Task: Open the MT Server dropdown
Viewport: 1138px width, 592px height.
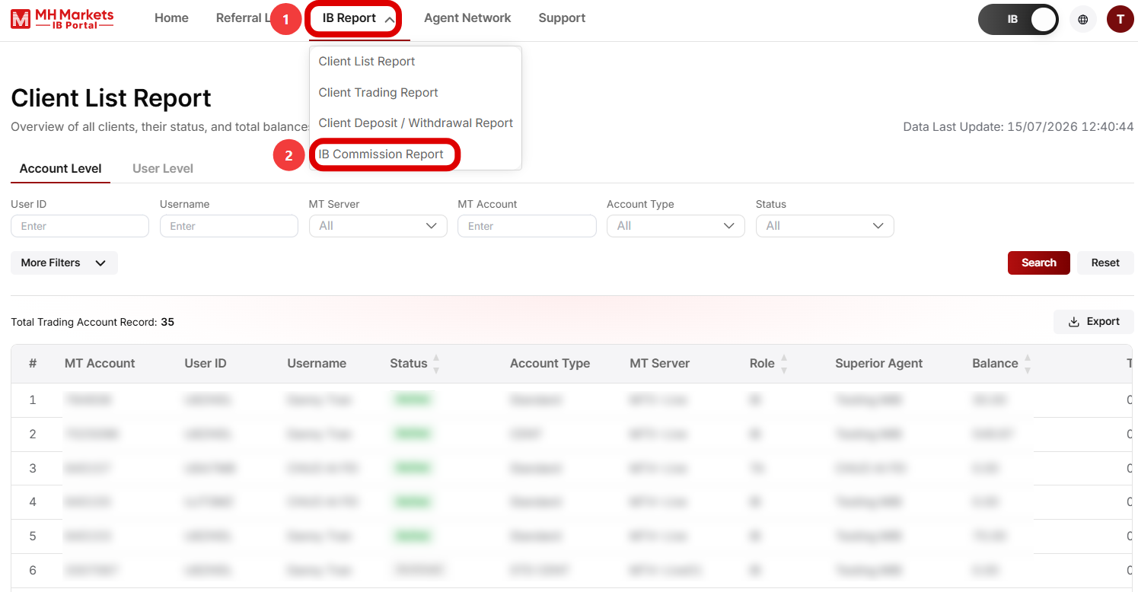Action: coord(378,226)
